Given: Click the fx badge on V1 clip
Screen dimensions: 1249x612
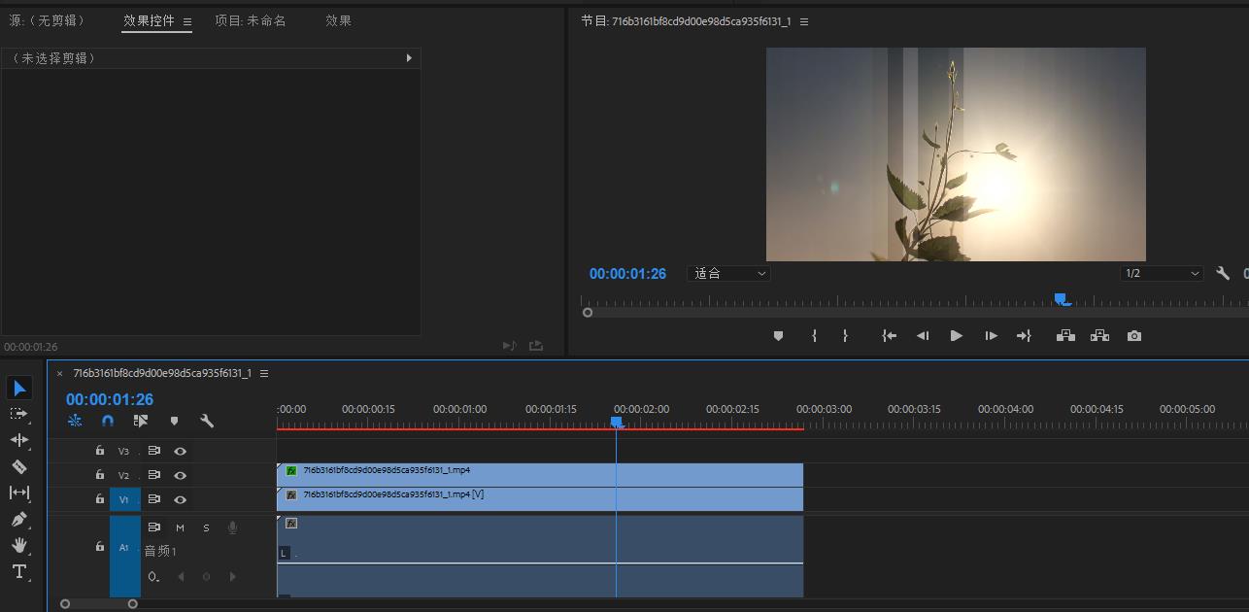Looking at the screenshot, I should pos(291,494).
